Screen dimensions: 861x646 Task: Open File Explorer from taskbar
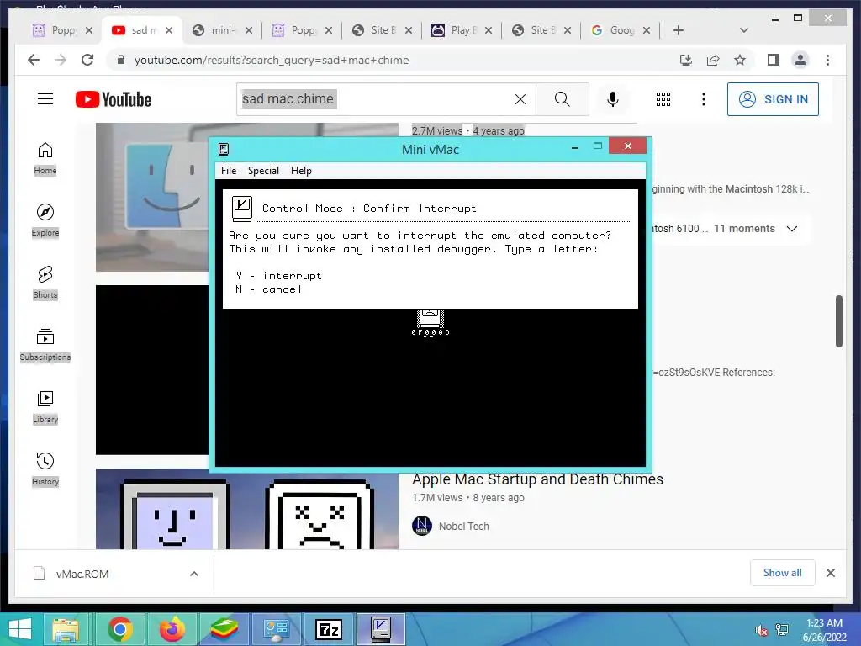click(66, 629)
